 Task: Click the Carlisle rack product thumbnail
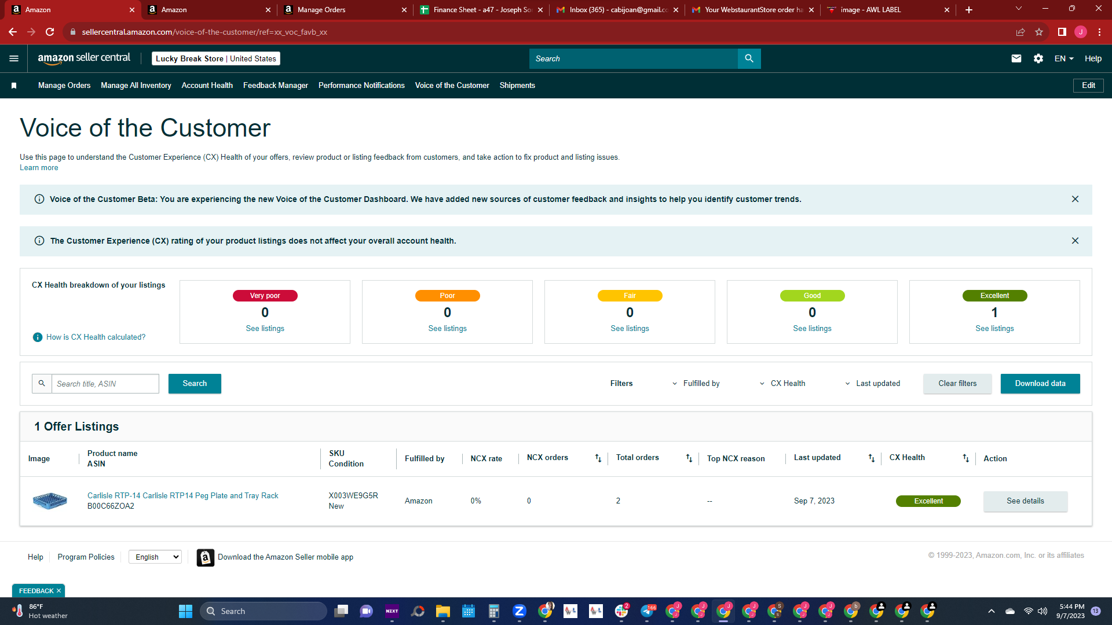pyautogui.click(x=50, y=500)
